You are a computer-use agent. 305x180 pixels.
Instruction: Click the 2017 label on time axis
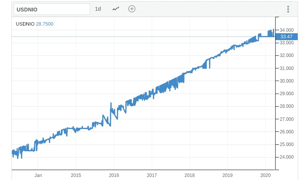[x=152, y=175]
